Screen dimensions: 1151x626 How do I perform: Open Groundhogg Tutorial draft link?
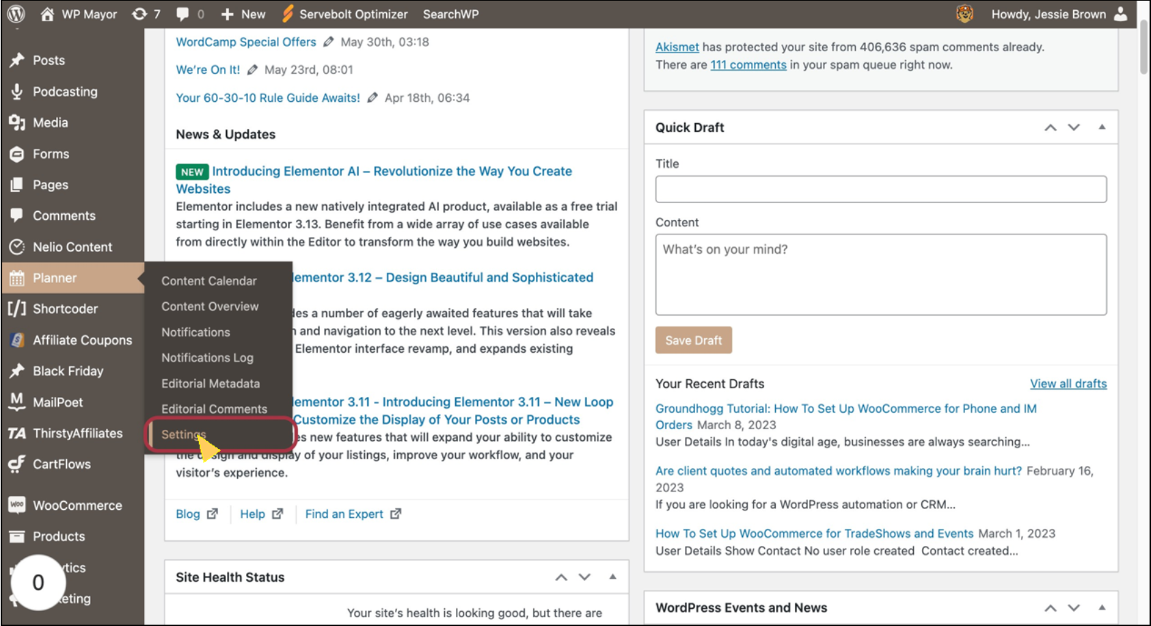pyautogui.click(x=845, y=416)
